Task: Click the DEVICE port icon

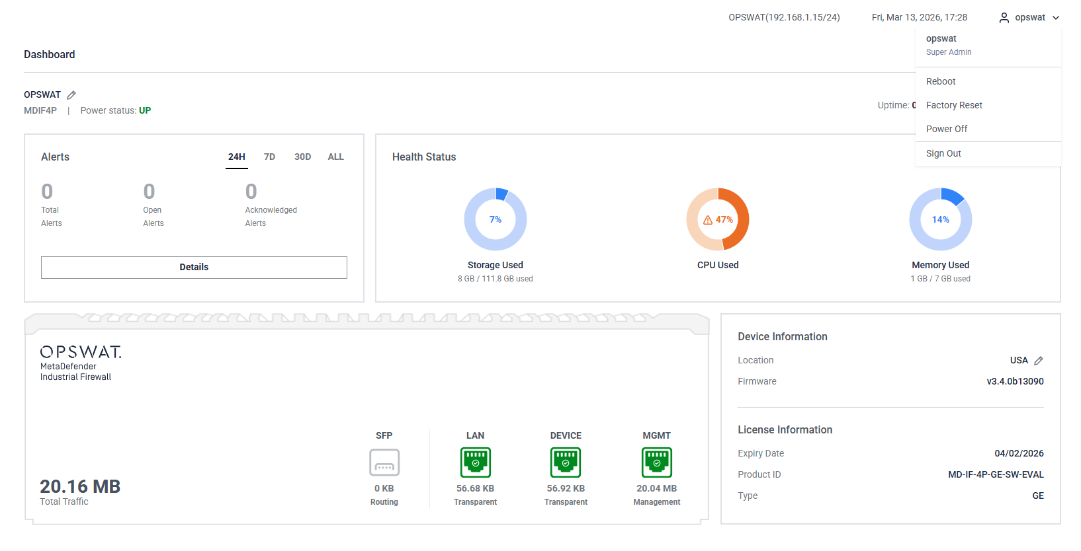Action: pyautogui.click(x=566, y=462)
